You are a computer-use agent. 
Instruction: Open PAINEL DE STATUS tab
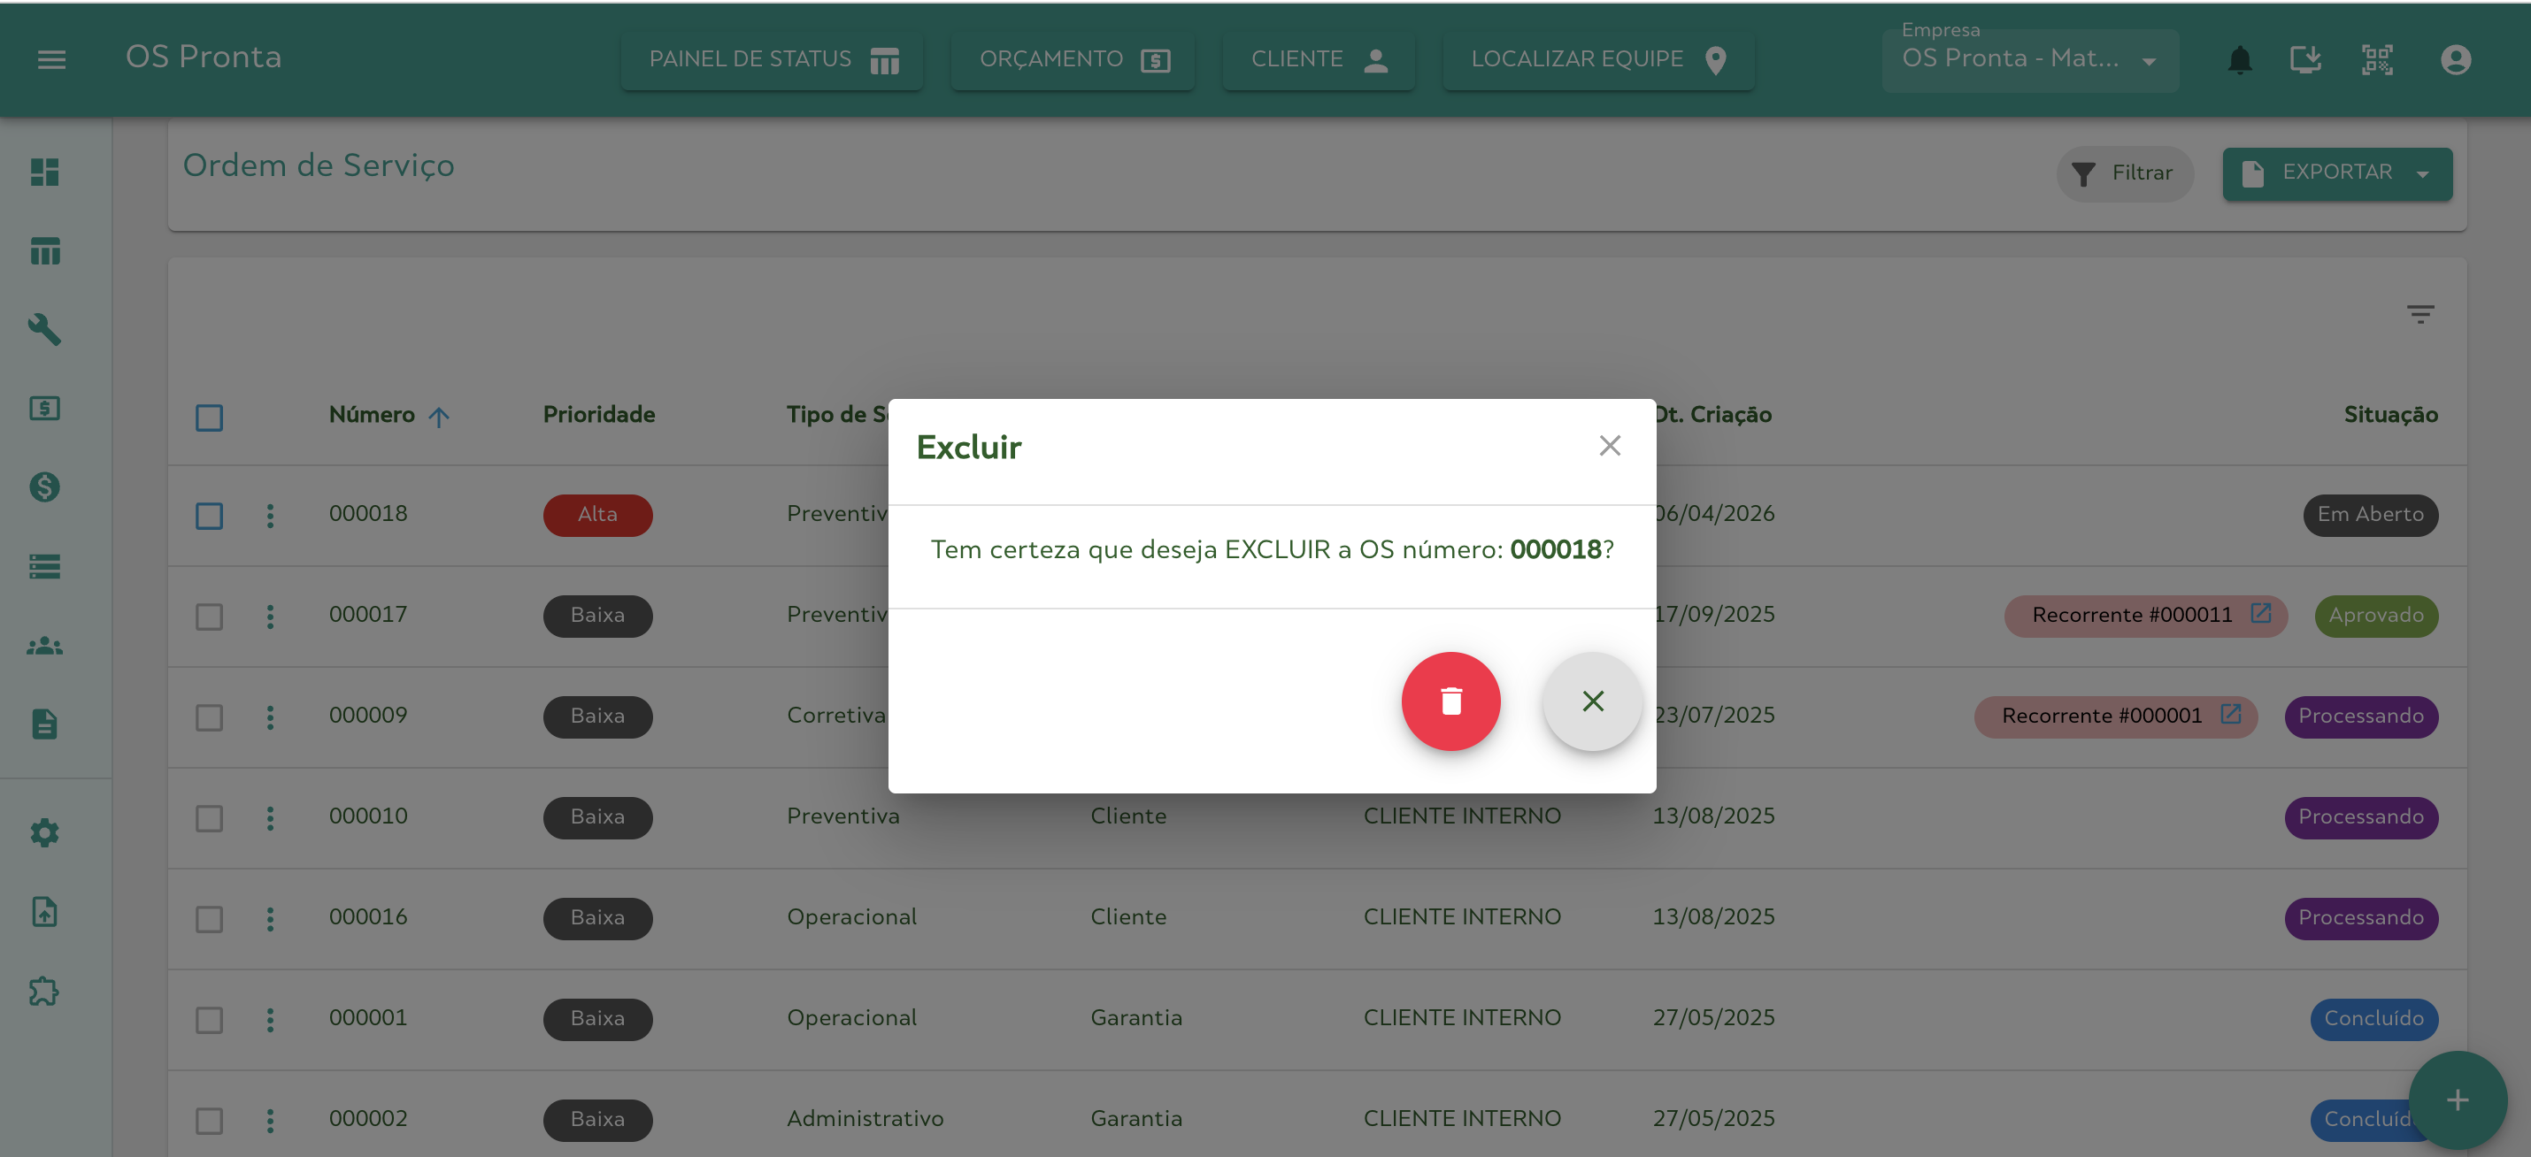(x=772, y=60)
